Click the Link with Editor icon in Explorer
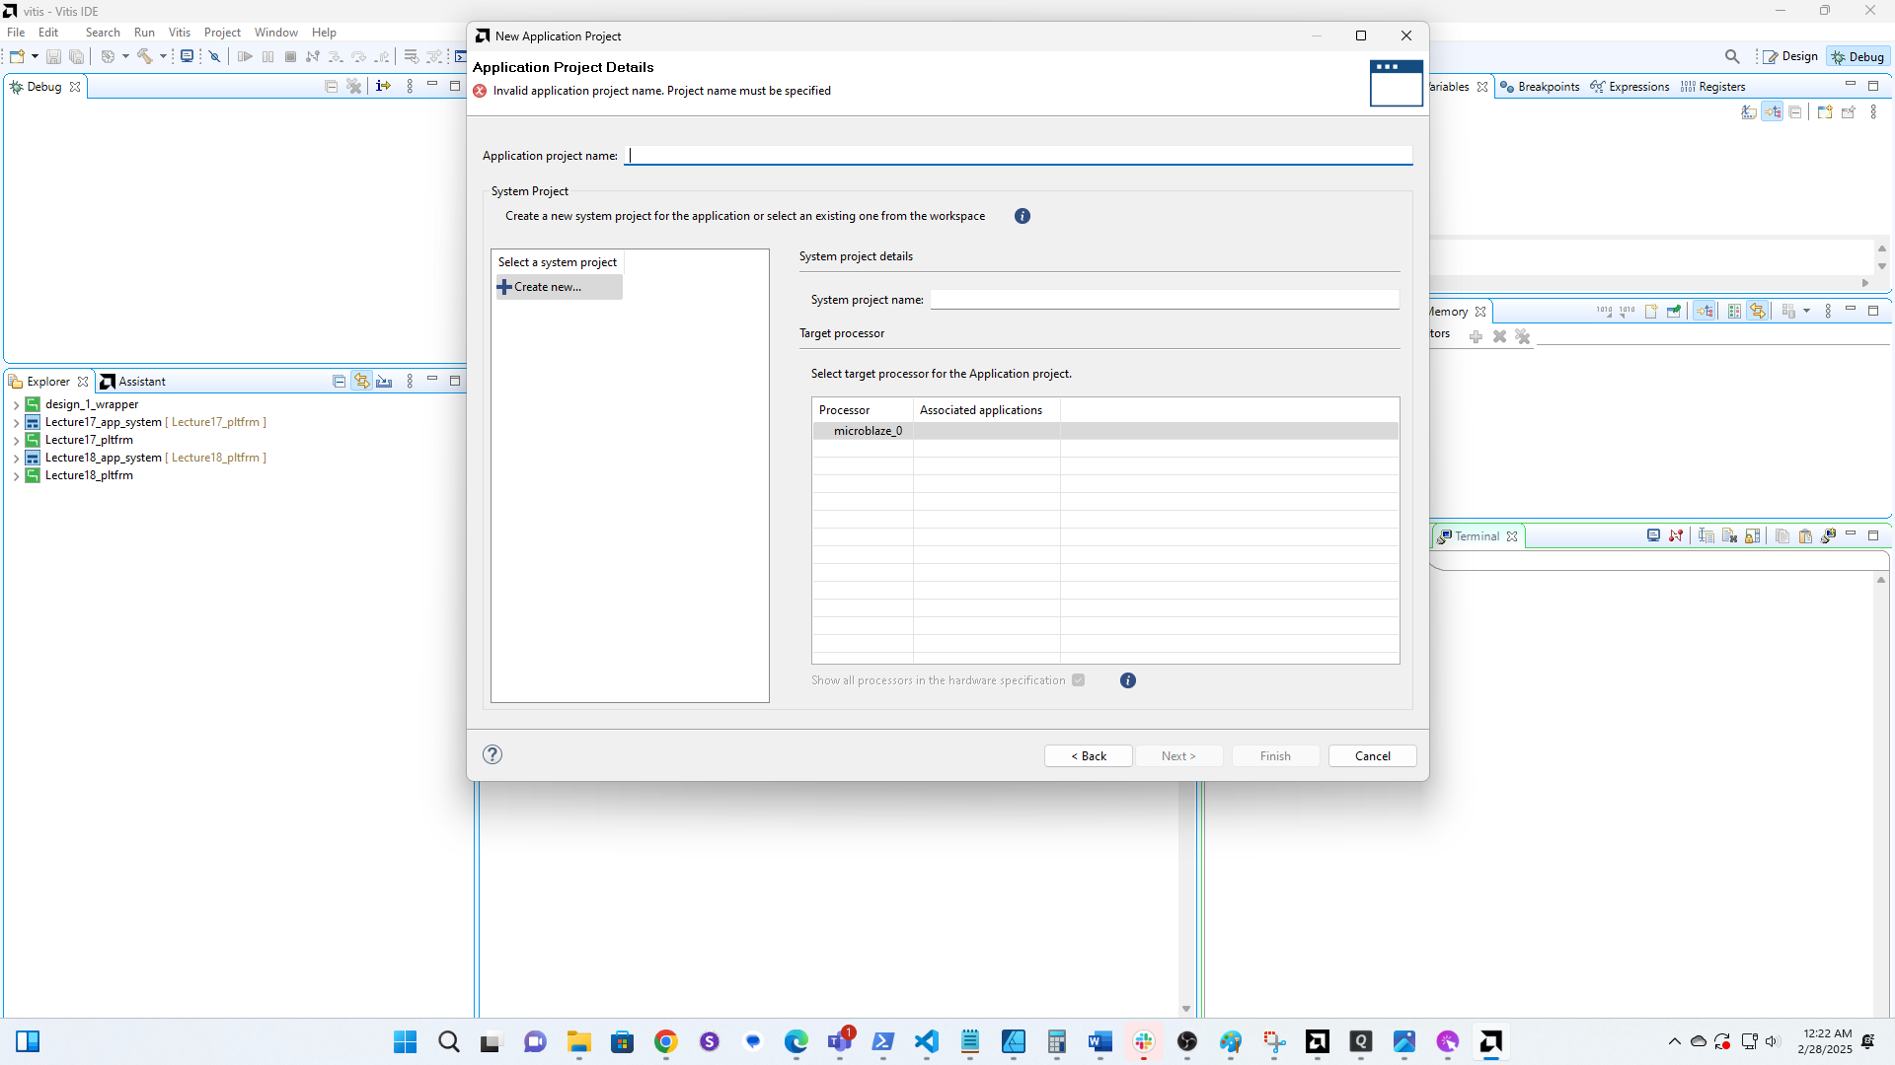The height and width of the screenshot is (1065, 1895). pyautogui.click(x=362, y=382)
